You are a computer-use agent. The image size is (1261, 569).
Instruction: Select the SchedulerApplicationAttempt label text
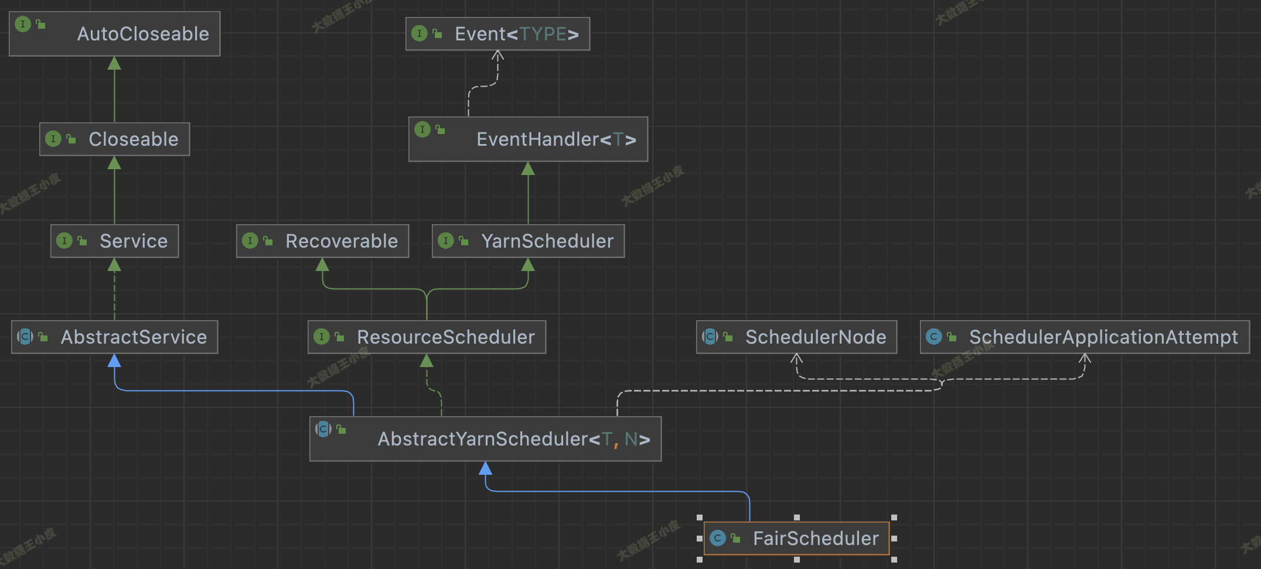click(1103, 337)
